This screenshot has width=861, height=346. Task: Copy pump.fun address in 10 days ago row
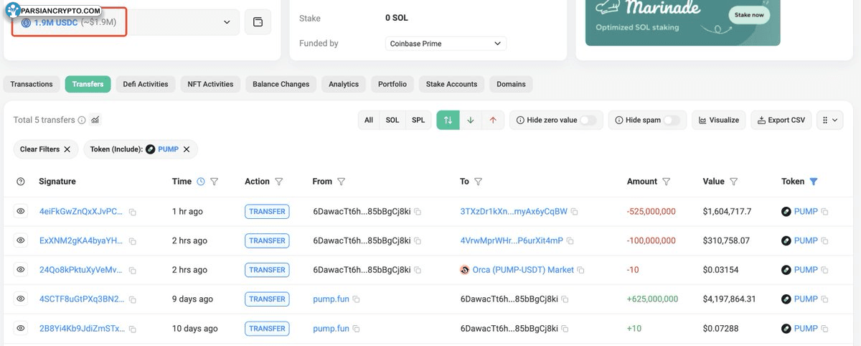pyautogui.click(x=356, y=329)
